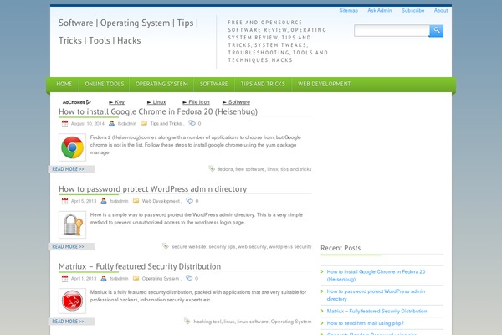Open the TIPS AND TRICKS menu
This screenshot has width=502, height=335.
(x=263, y=84)
